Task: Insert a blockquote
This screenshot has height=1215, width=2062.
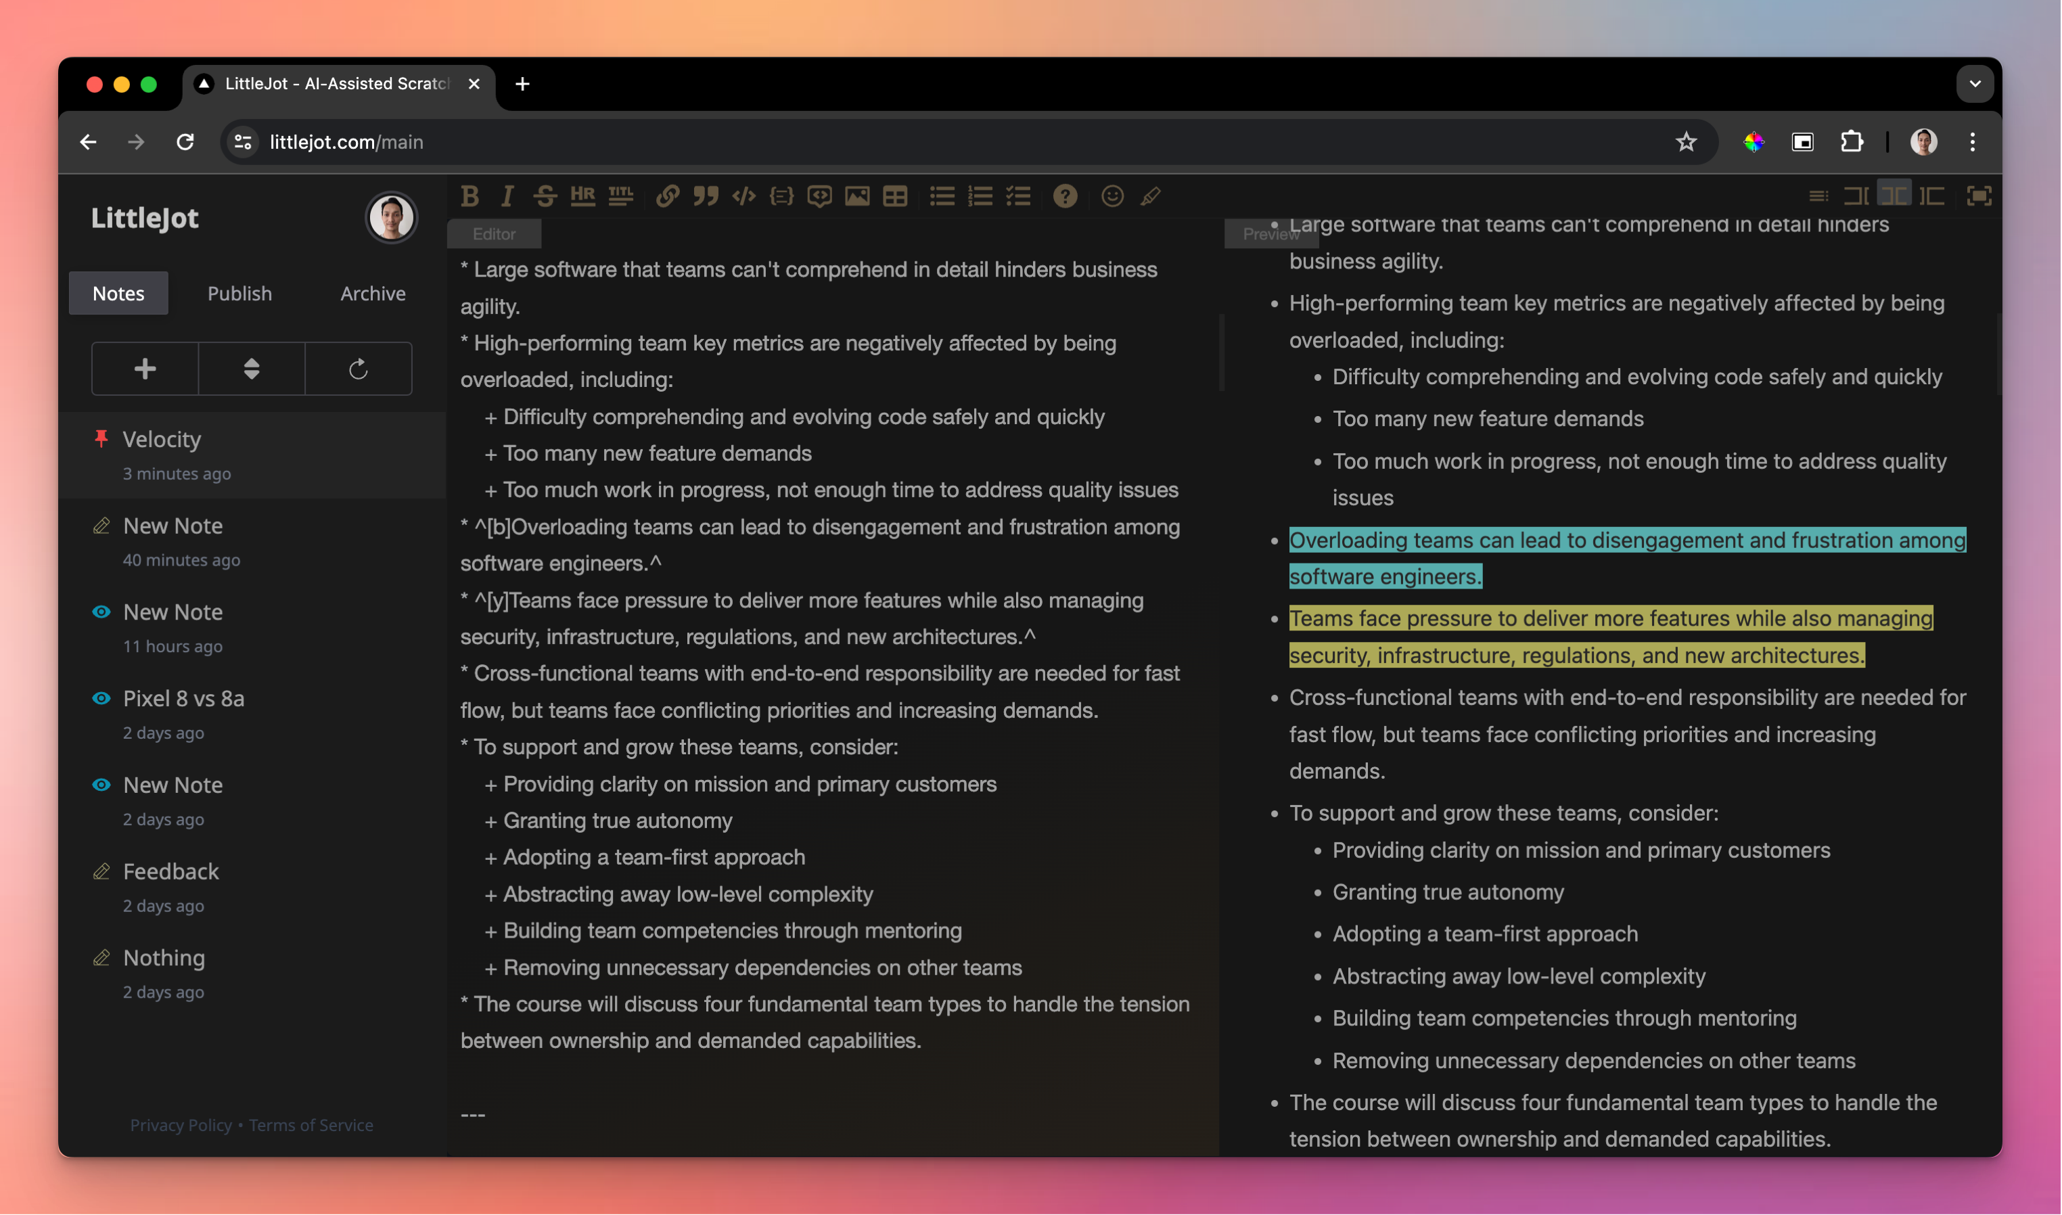Action: 706,196
